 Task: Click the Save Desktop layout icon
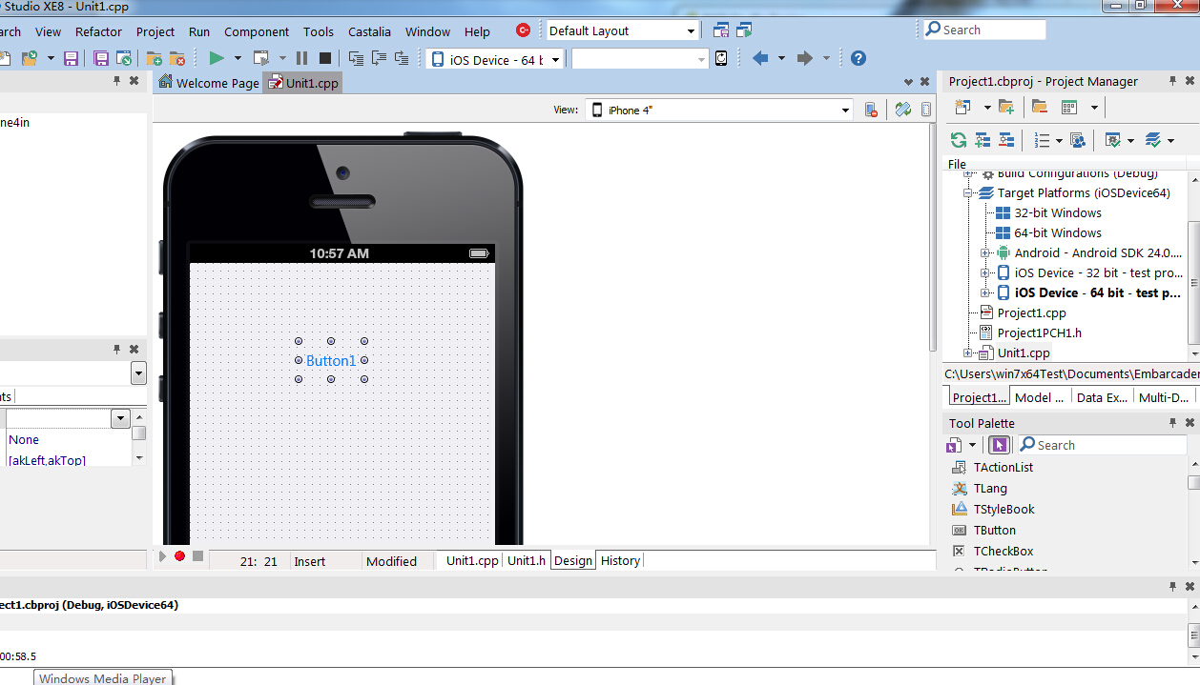click(721, 30)
